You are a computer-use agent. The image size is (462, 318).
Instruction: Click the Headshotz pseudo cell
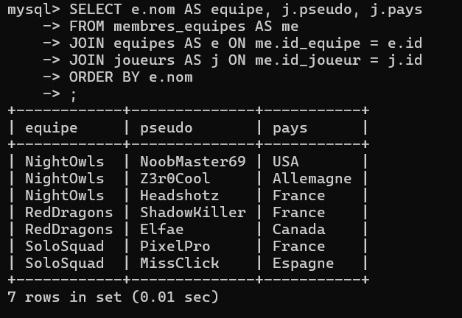[x=180, y=196]
